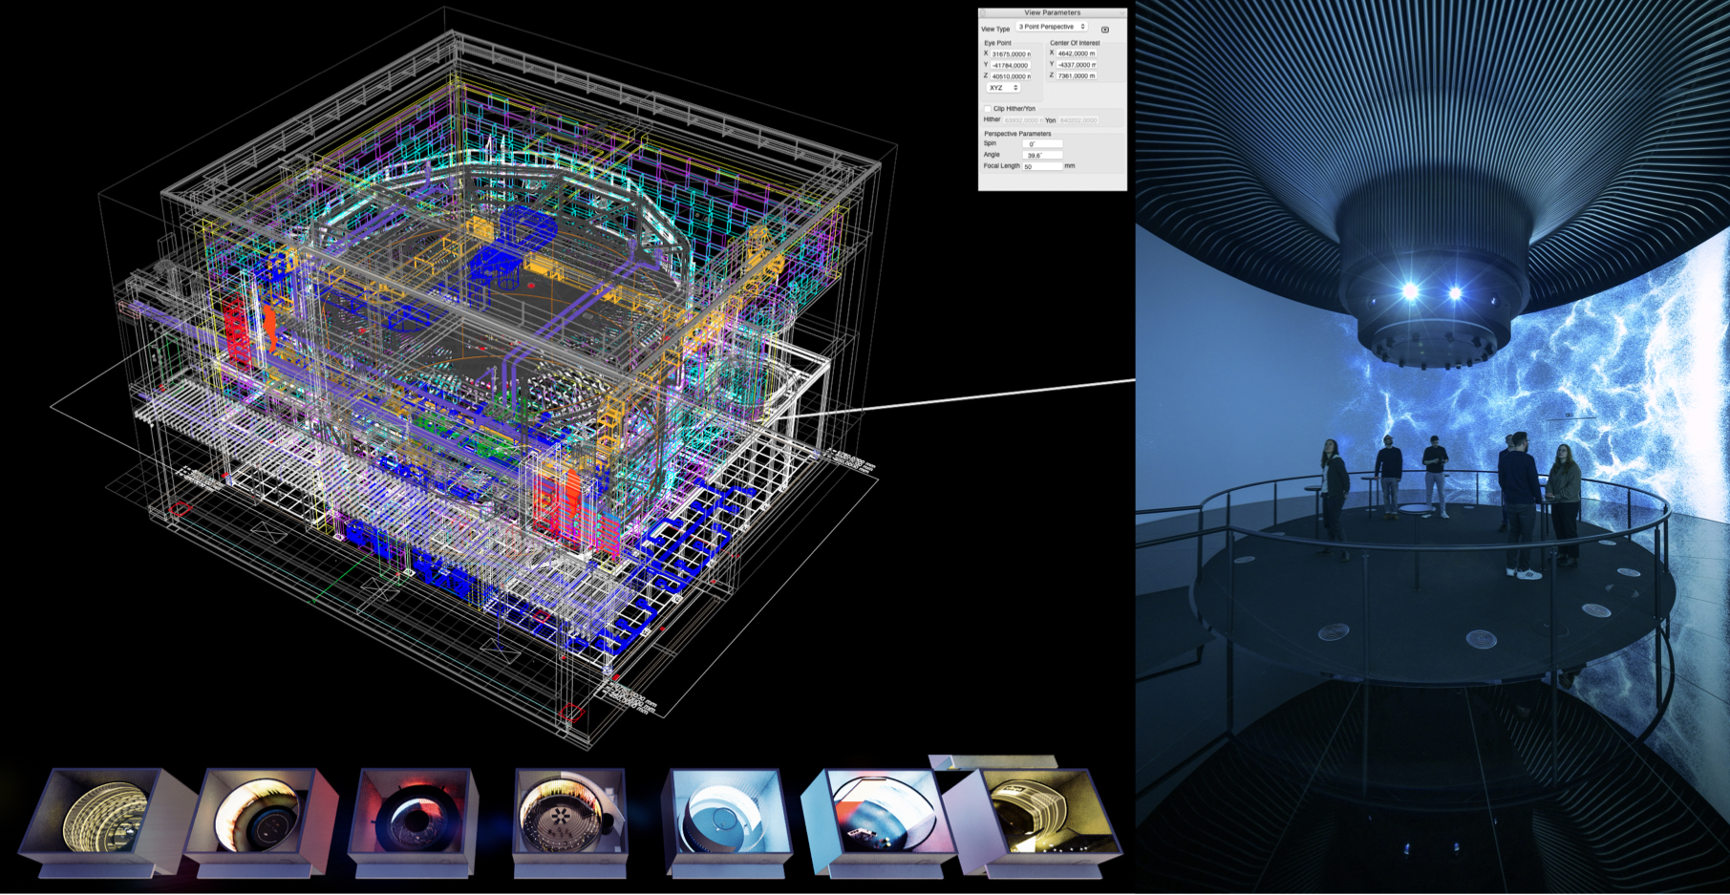Close the View Parameters panel

(984, 12)
